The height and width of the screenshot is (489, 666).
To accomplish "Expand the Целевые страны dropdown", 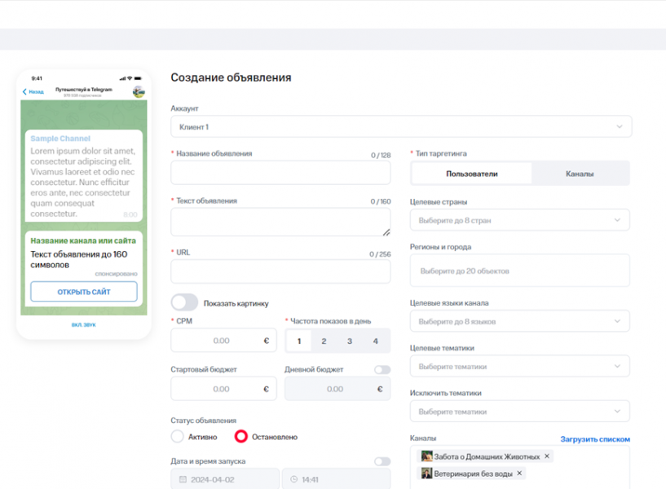I will pos(519,220).
